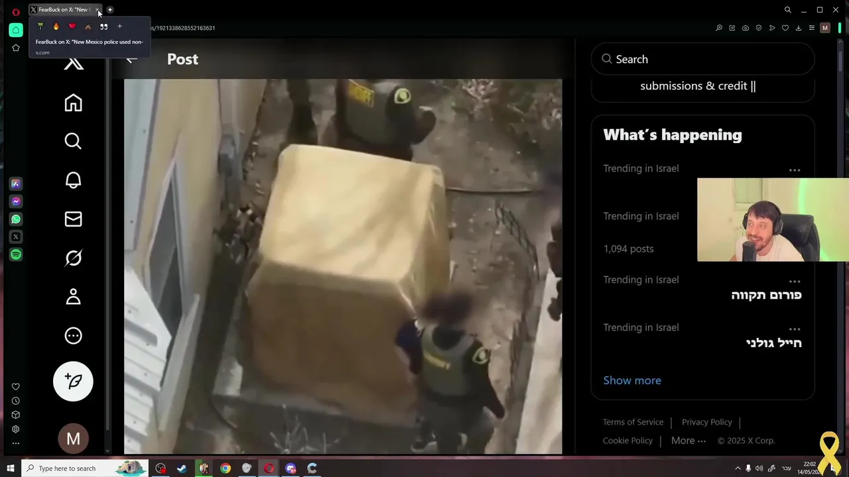Open X Profile person icon
The width and height of the screenshot is (849, 477).
point(73,297)
